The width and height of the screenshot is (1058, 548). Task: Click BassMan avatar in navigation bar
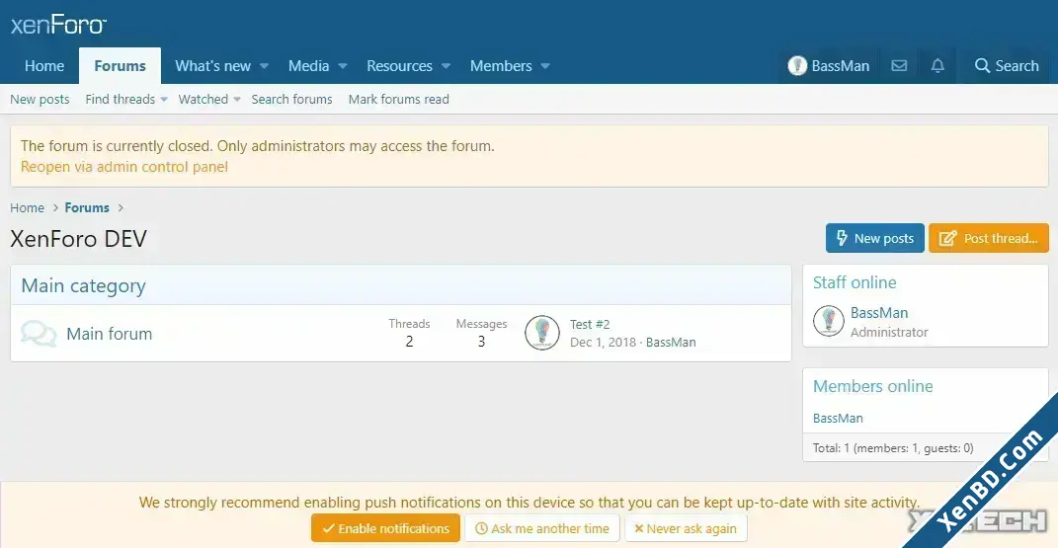pos(797,65)
